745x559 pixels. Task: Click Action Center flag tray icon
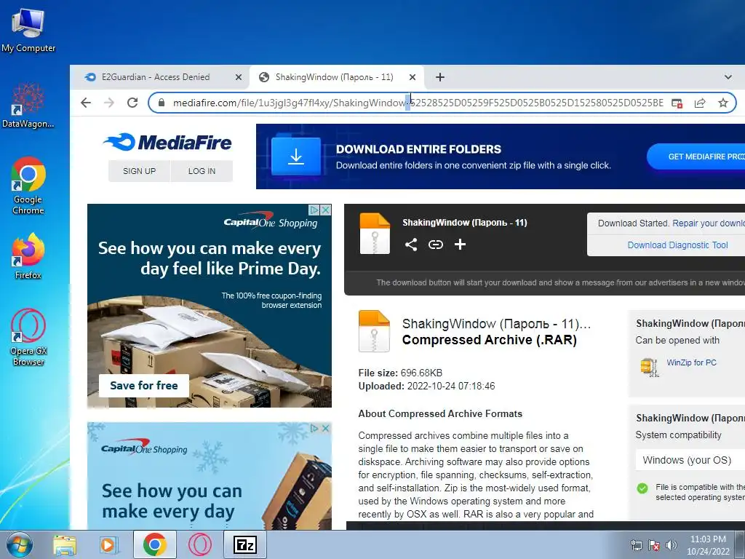point(654,545)
